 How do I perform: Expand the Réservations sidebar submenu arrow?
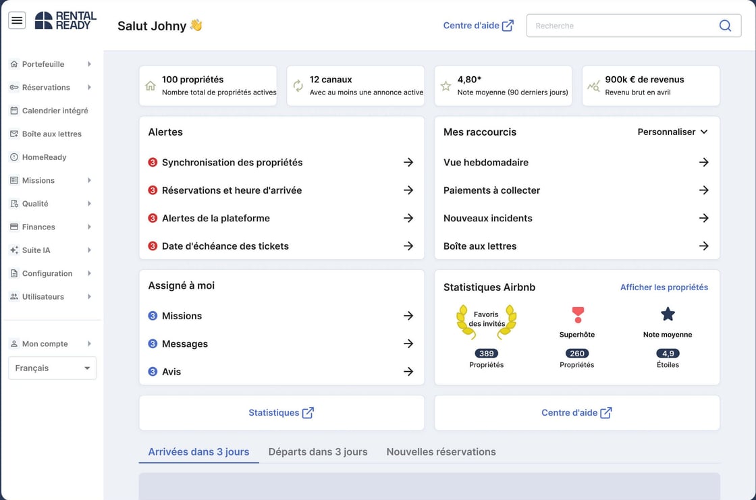(89, 87)
